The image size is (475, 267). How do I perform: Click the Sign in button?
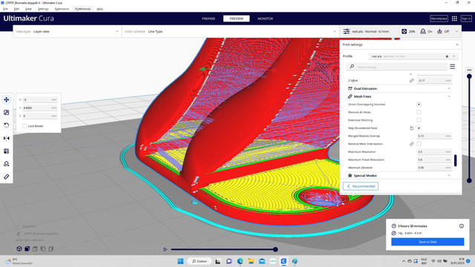tap(466, 19)
